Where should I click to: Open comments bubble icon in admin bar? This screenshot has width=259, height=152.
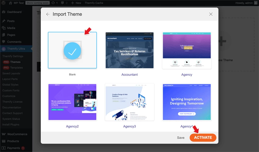(62, 3)
